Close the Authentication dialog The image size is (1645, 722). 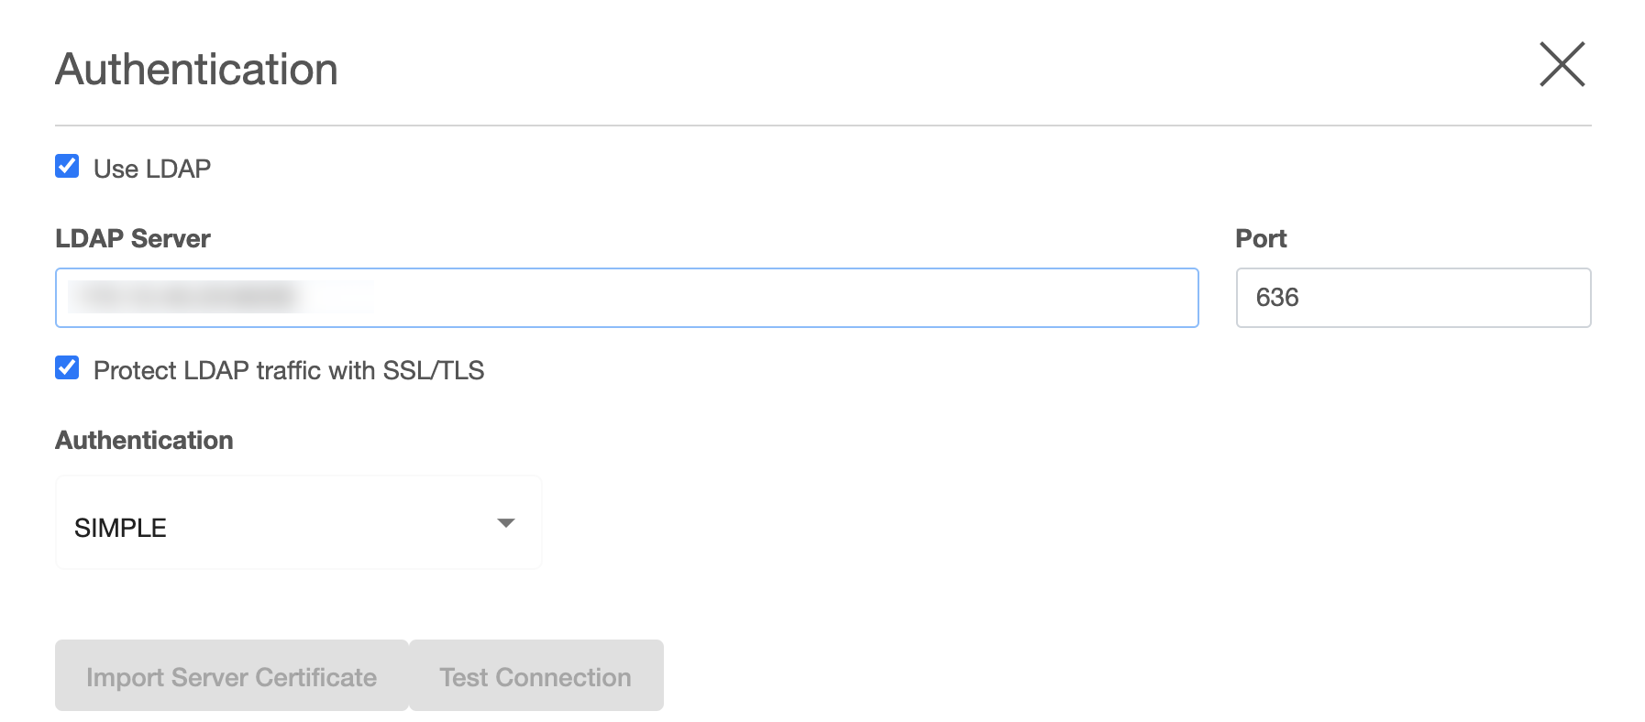click(1562, 65)
